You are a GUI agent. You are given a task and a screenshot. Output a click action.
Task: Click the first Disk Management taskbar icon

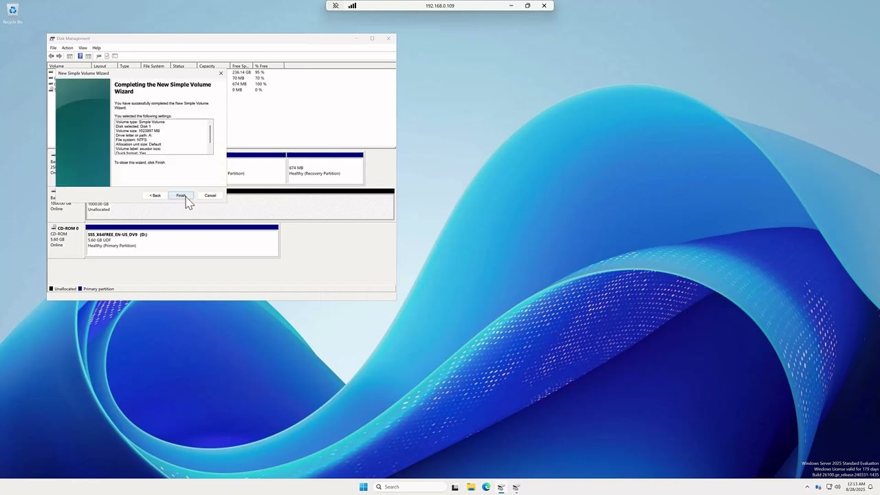coord(501,487)
